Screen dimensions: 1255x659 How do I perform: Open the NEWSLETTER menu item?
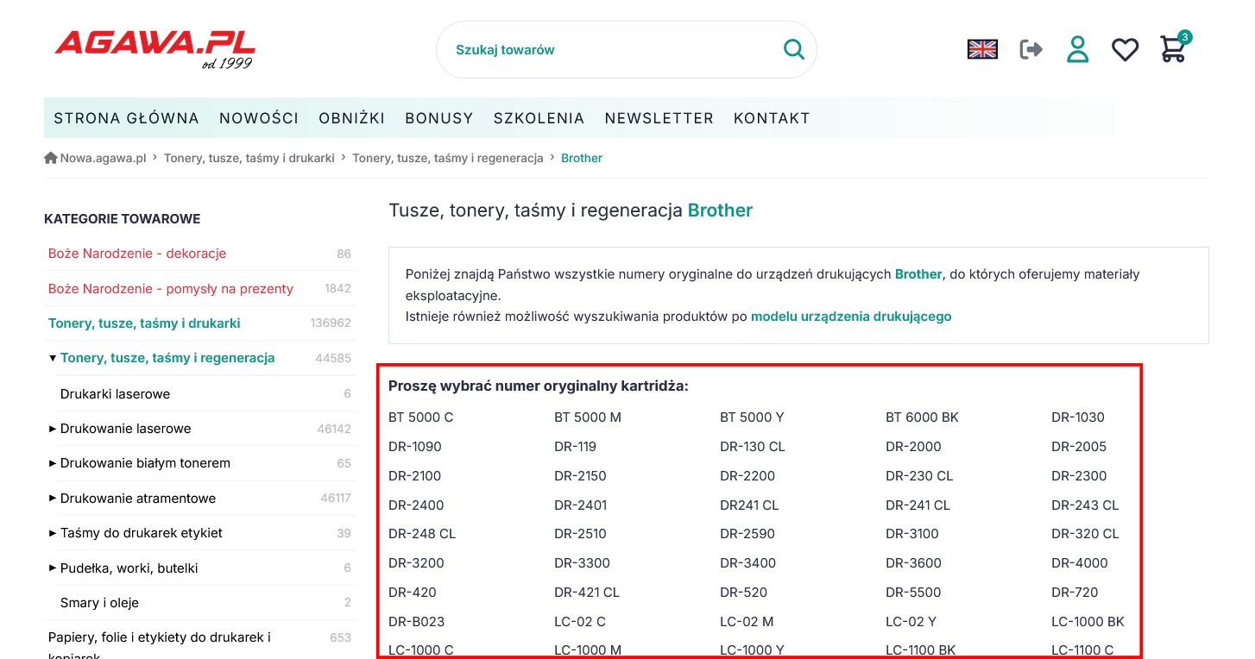point(659,118)
